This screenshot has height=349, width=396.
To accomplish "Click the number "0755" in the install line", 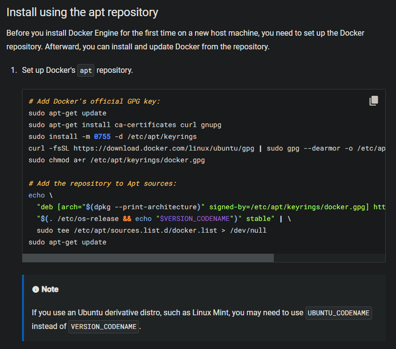I will pos(102,137).
